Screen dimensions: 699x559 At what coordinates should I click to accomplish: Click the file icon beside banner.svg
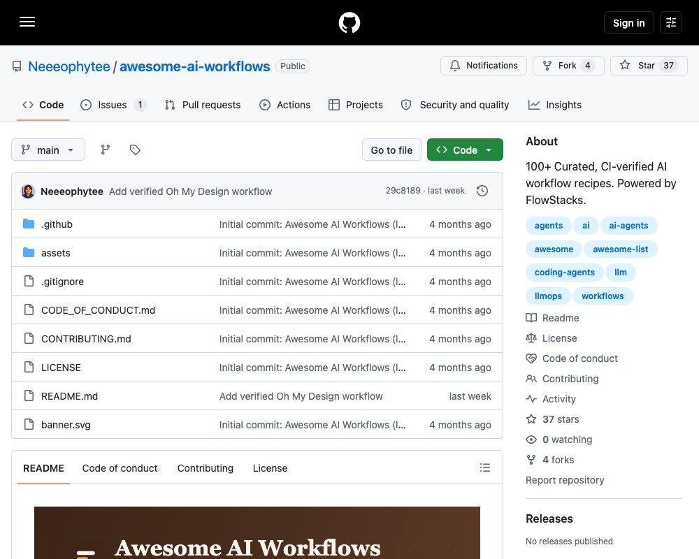(x=29, y=424)
